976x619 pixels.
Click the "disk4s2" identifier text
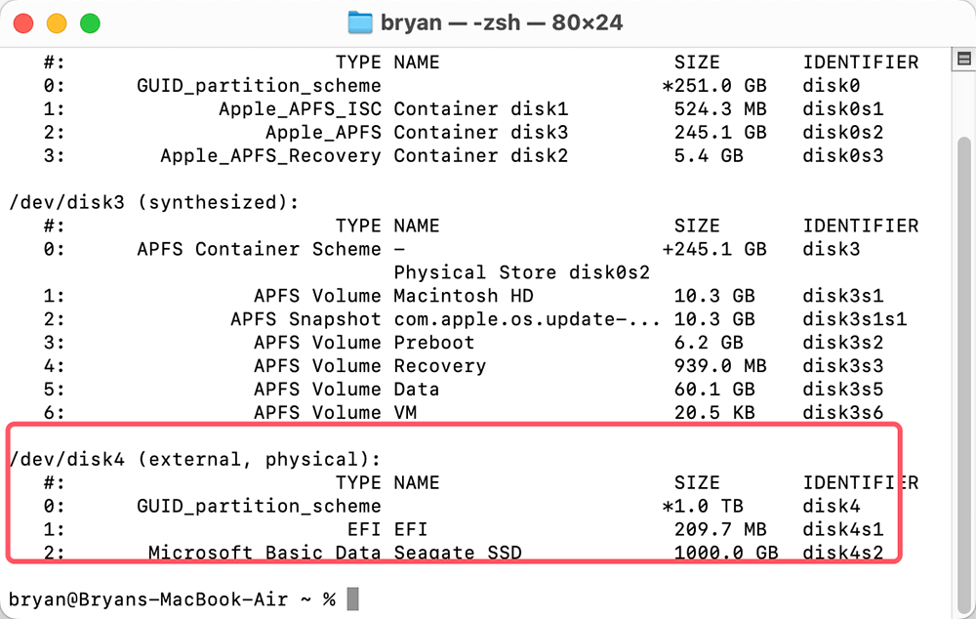[843, 553]
